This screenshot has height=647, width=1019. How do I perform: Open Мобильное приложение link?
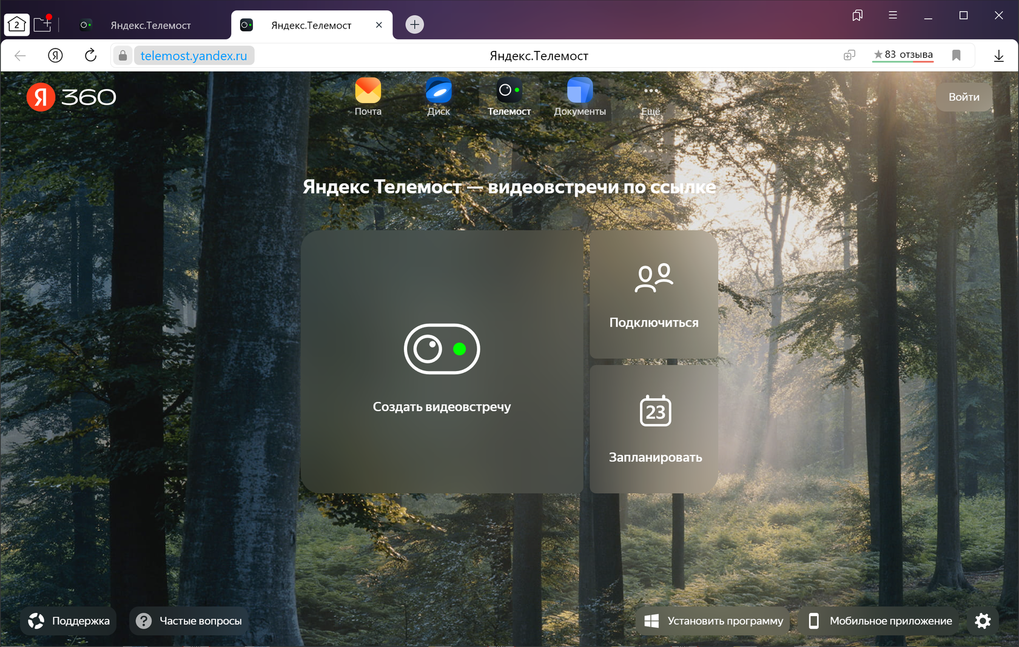[x=880, y=621]
